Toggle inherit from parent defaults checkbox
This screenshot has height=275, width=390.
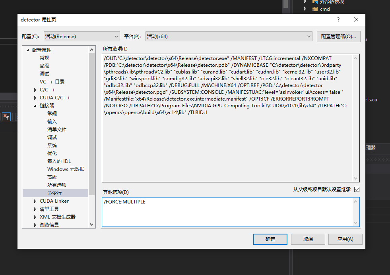(357, 190)
